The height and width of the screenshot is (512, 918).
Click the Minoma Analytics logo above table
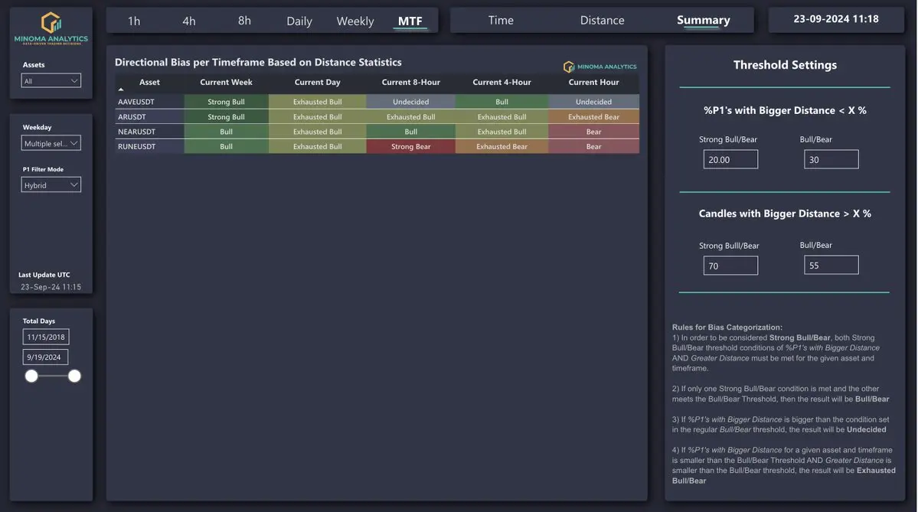[600, 67]
